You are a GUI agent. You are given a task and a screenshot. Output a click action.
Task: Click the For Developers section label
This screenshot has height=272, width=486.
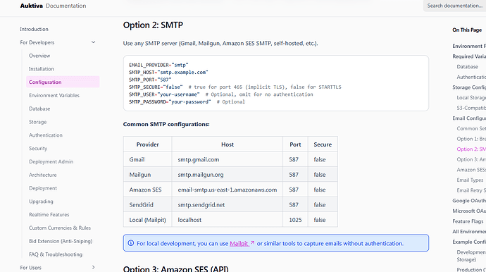click(37, 42)
